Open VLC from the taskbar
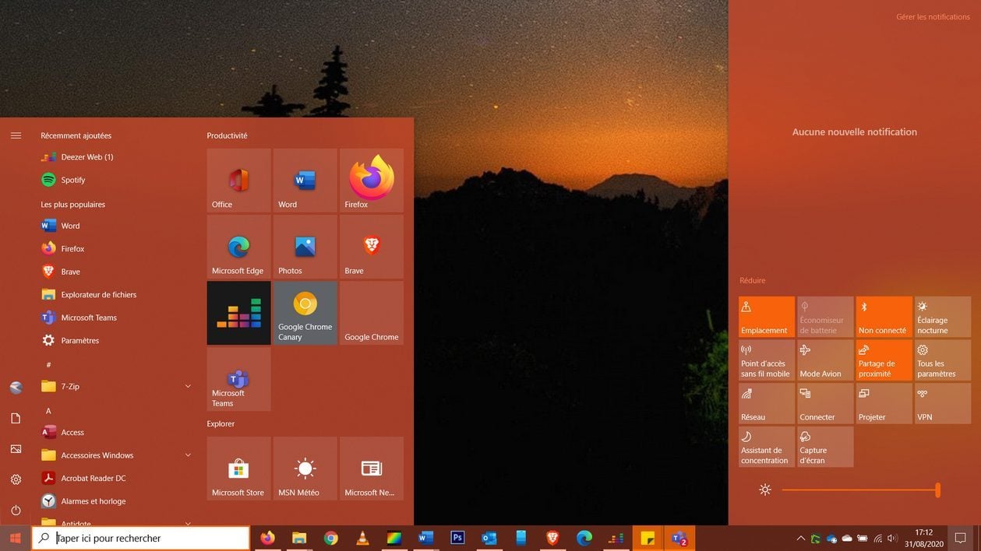The height and width of the screenshot is (551, 981). [x=362, y=538]
